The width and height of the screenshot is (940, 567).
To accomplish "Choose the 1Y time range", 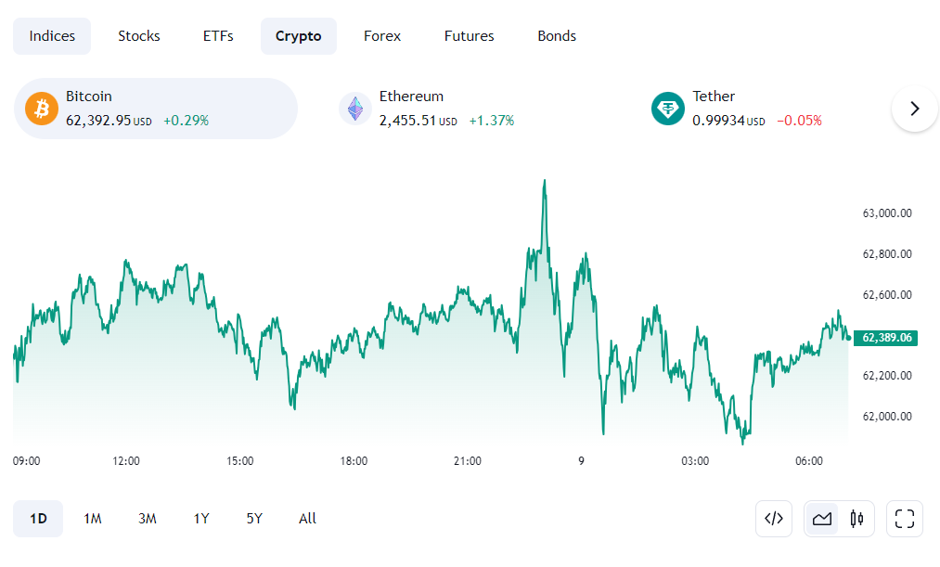I will coord(201,519).
